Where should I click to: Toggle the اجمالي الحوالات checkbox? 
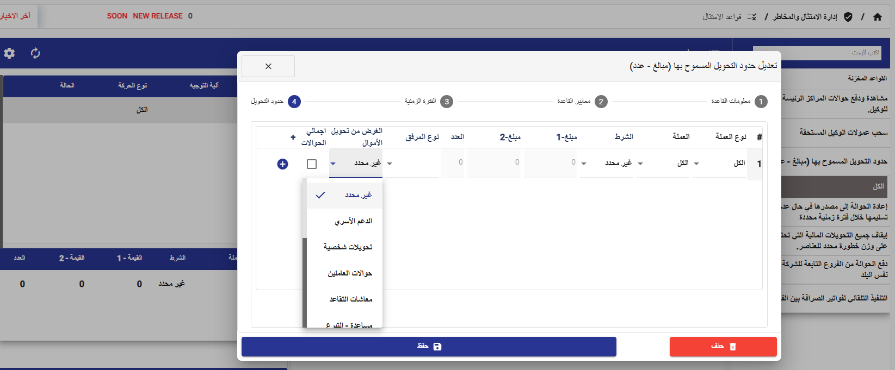point(312,164)
